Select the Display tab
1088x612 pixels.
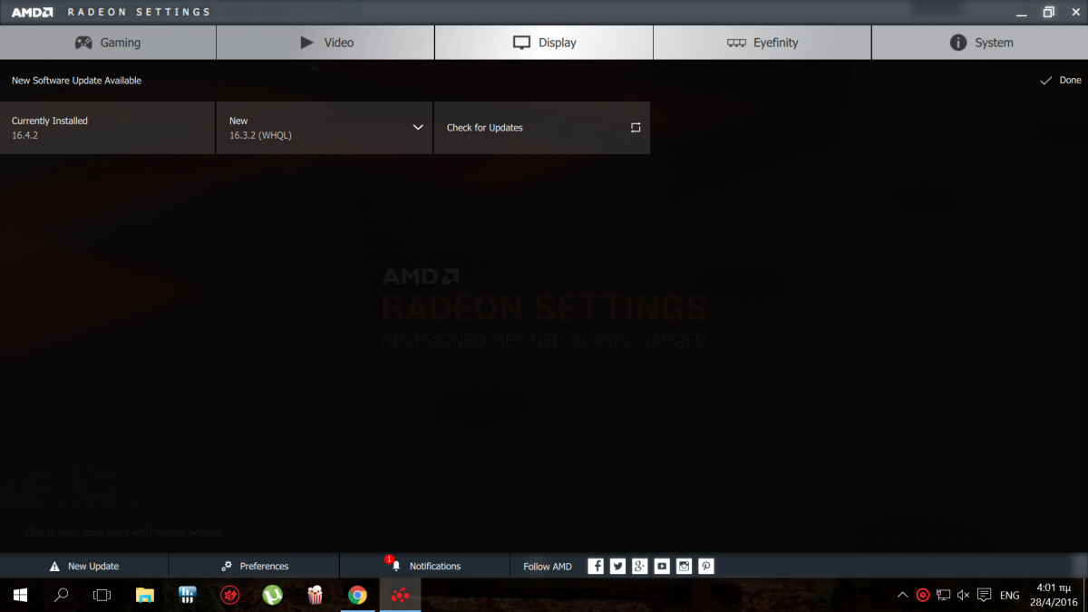[x=544, y=43]
